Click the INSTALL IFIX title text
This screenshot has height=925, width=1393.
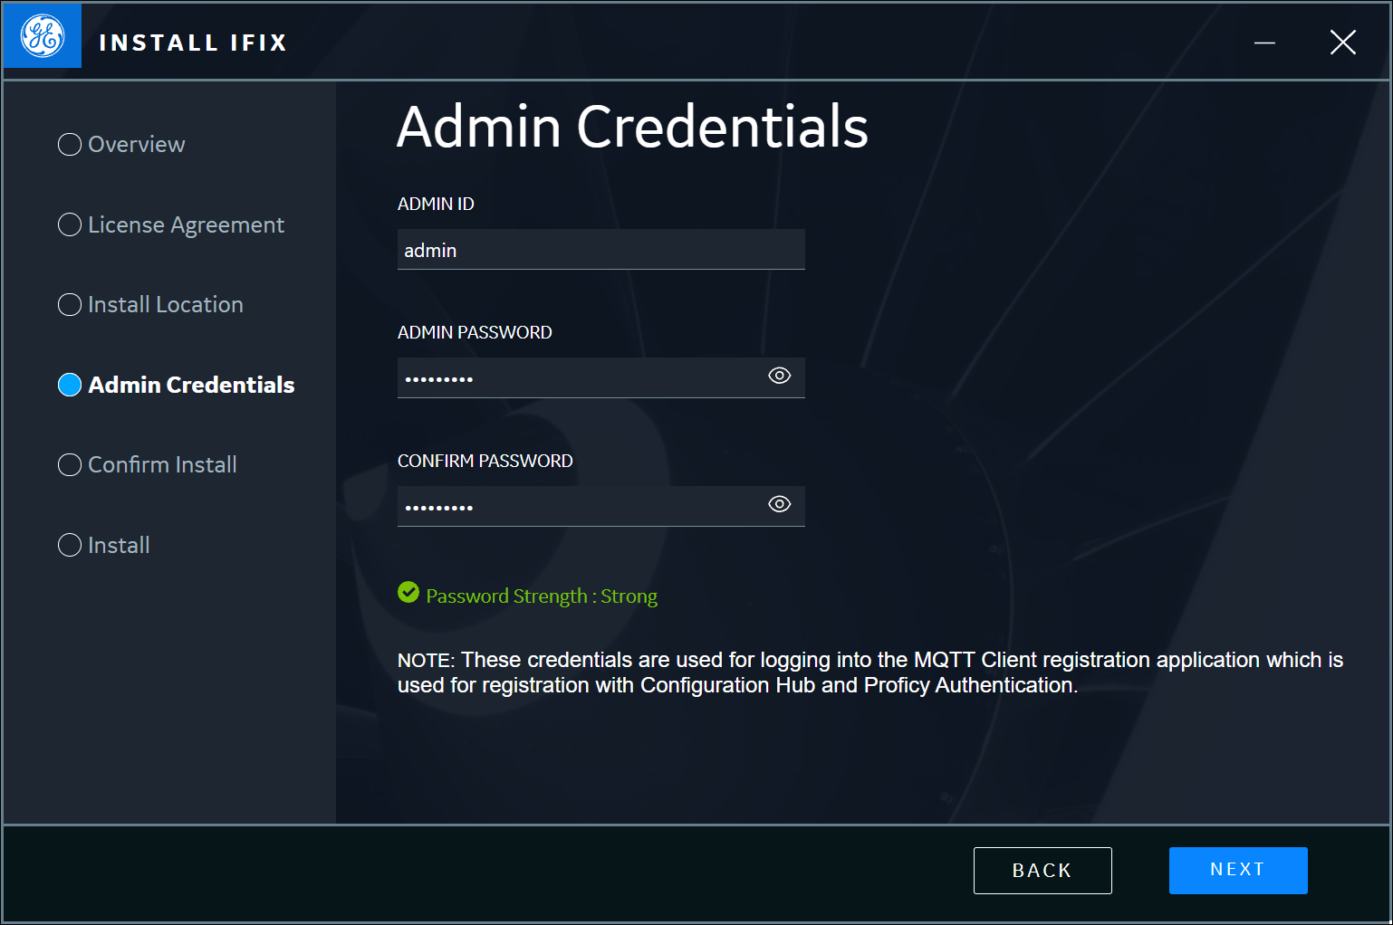193,43
